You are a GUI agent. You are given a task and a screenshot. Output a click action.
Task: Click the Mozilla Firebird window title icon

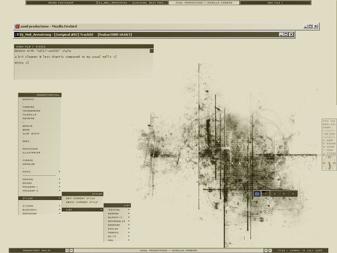17,26
